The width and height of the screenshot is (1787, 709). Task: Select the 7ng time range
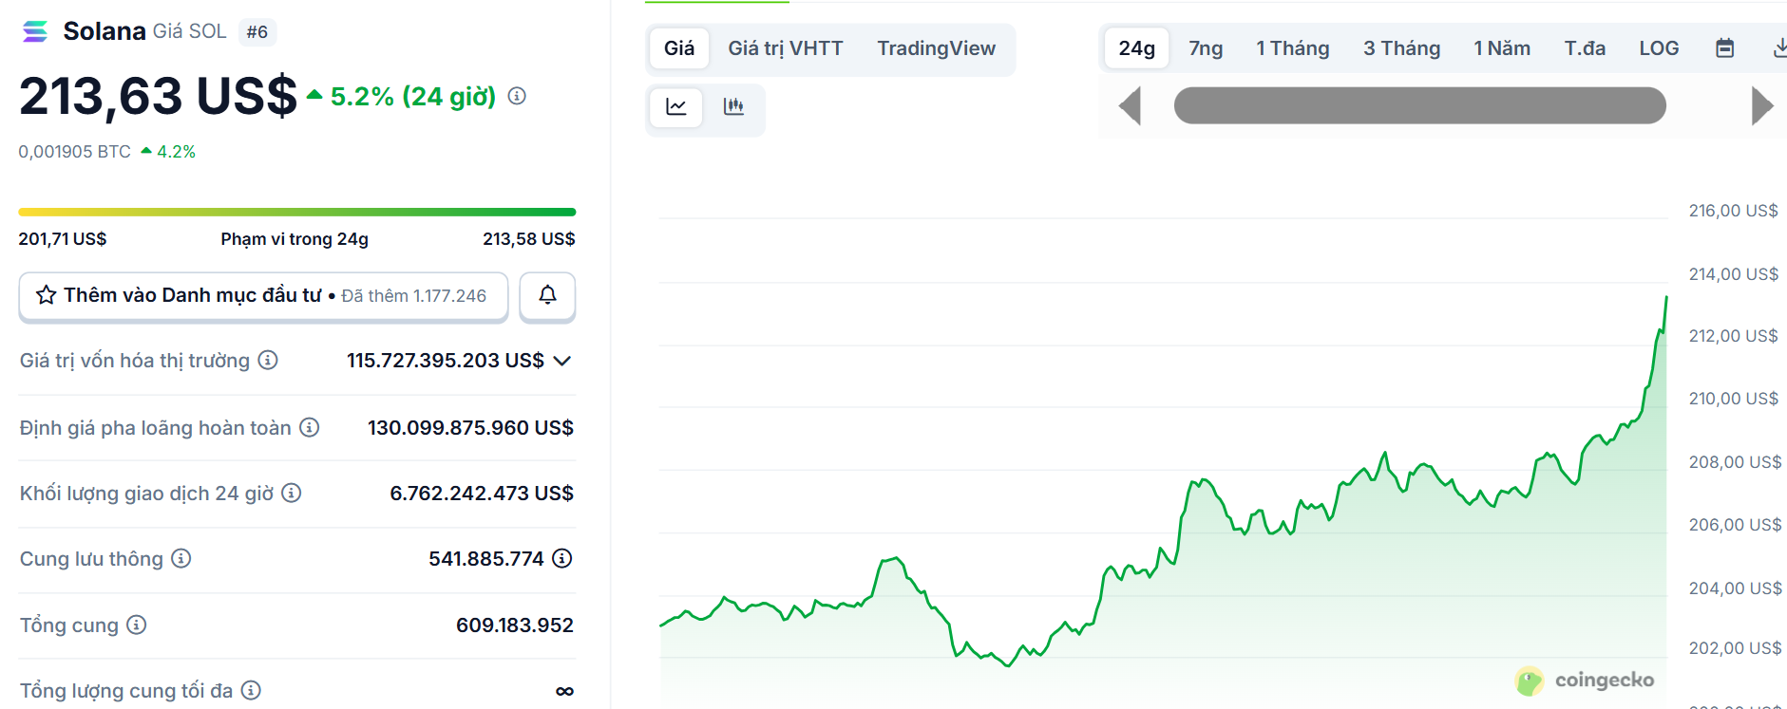pyautogui.click(x=1206, y=48)
